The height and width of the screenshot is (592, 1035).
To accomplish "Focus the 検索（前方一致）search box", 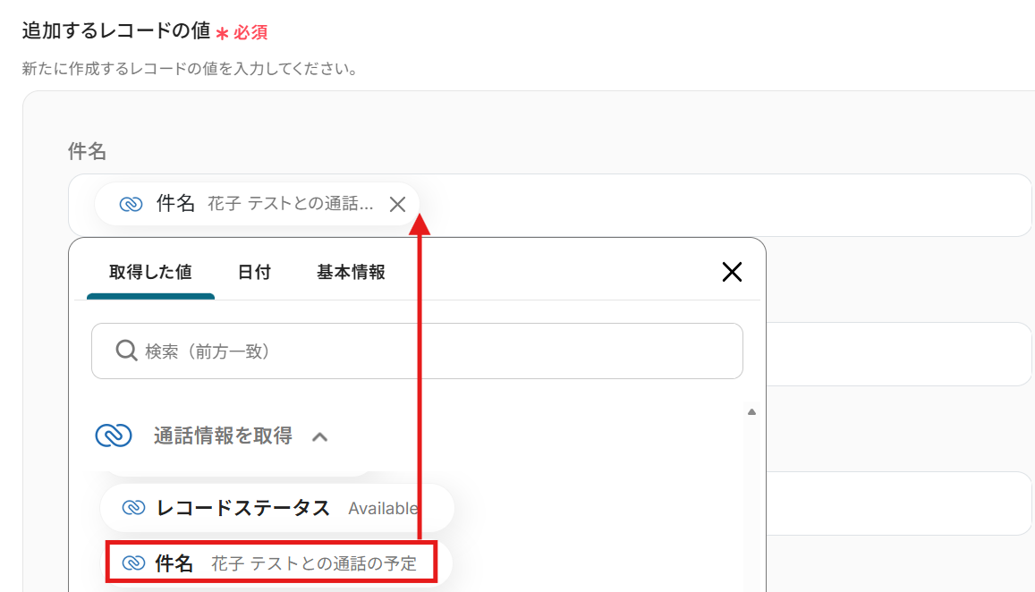I will click(x=417, y=351).
